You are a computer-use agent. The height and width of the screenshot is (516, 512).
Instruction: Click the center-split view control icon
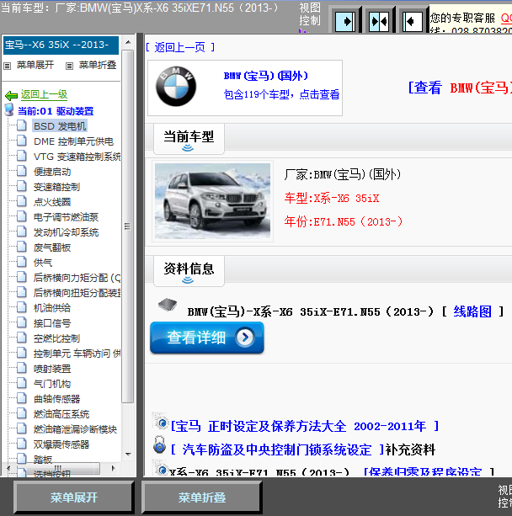(379, 22)
